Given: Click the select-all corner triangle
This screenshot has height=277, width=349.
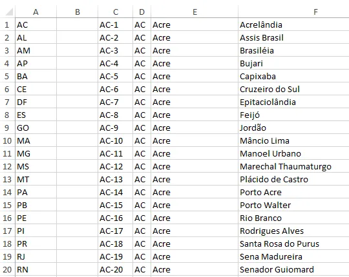Looking at the screenshot, I should click(x=9, y=12).
